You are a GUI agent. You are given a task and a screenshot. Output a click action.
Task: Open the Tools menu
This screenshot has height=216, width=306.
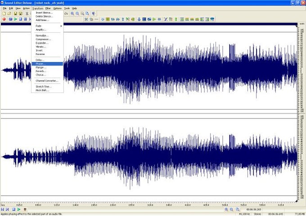click(x=67, y=9)
